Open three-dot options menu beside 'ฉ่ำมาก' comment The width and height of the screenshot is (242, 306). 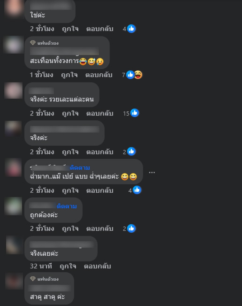[152, 172]
